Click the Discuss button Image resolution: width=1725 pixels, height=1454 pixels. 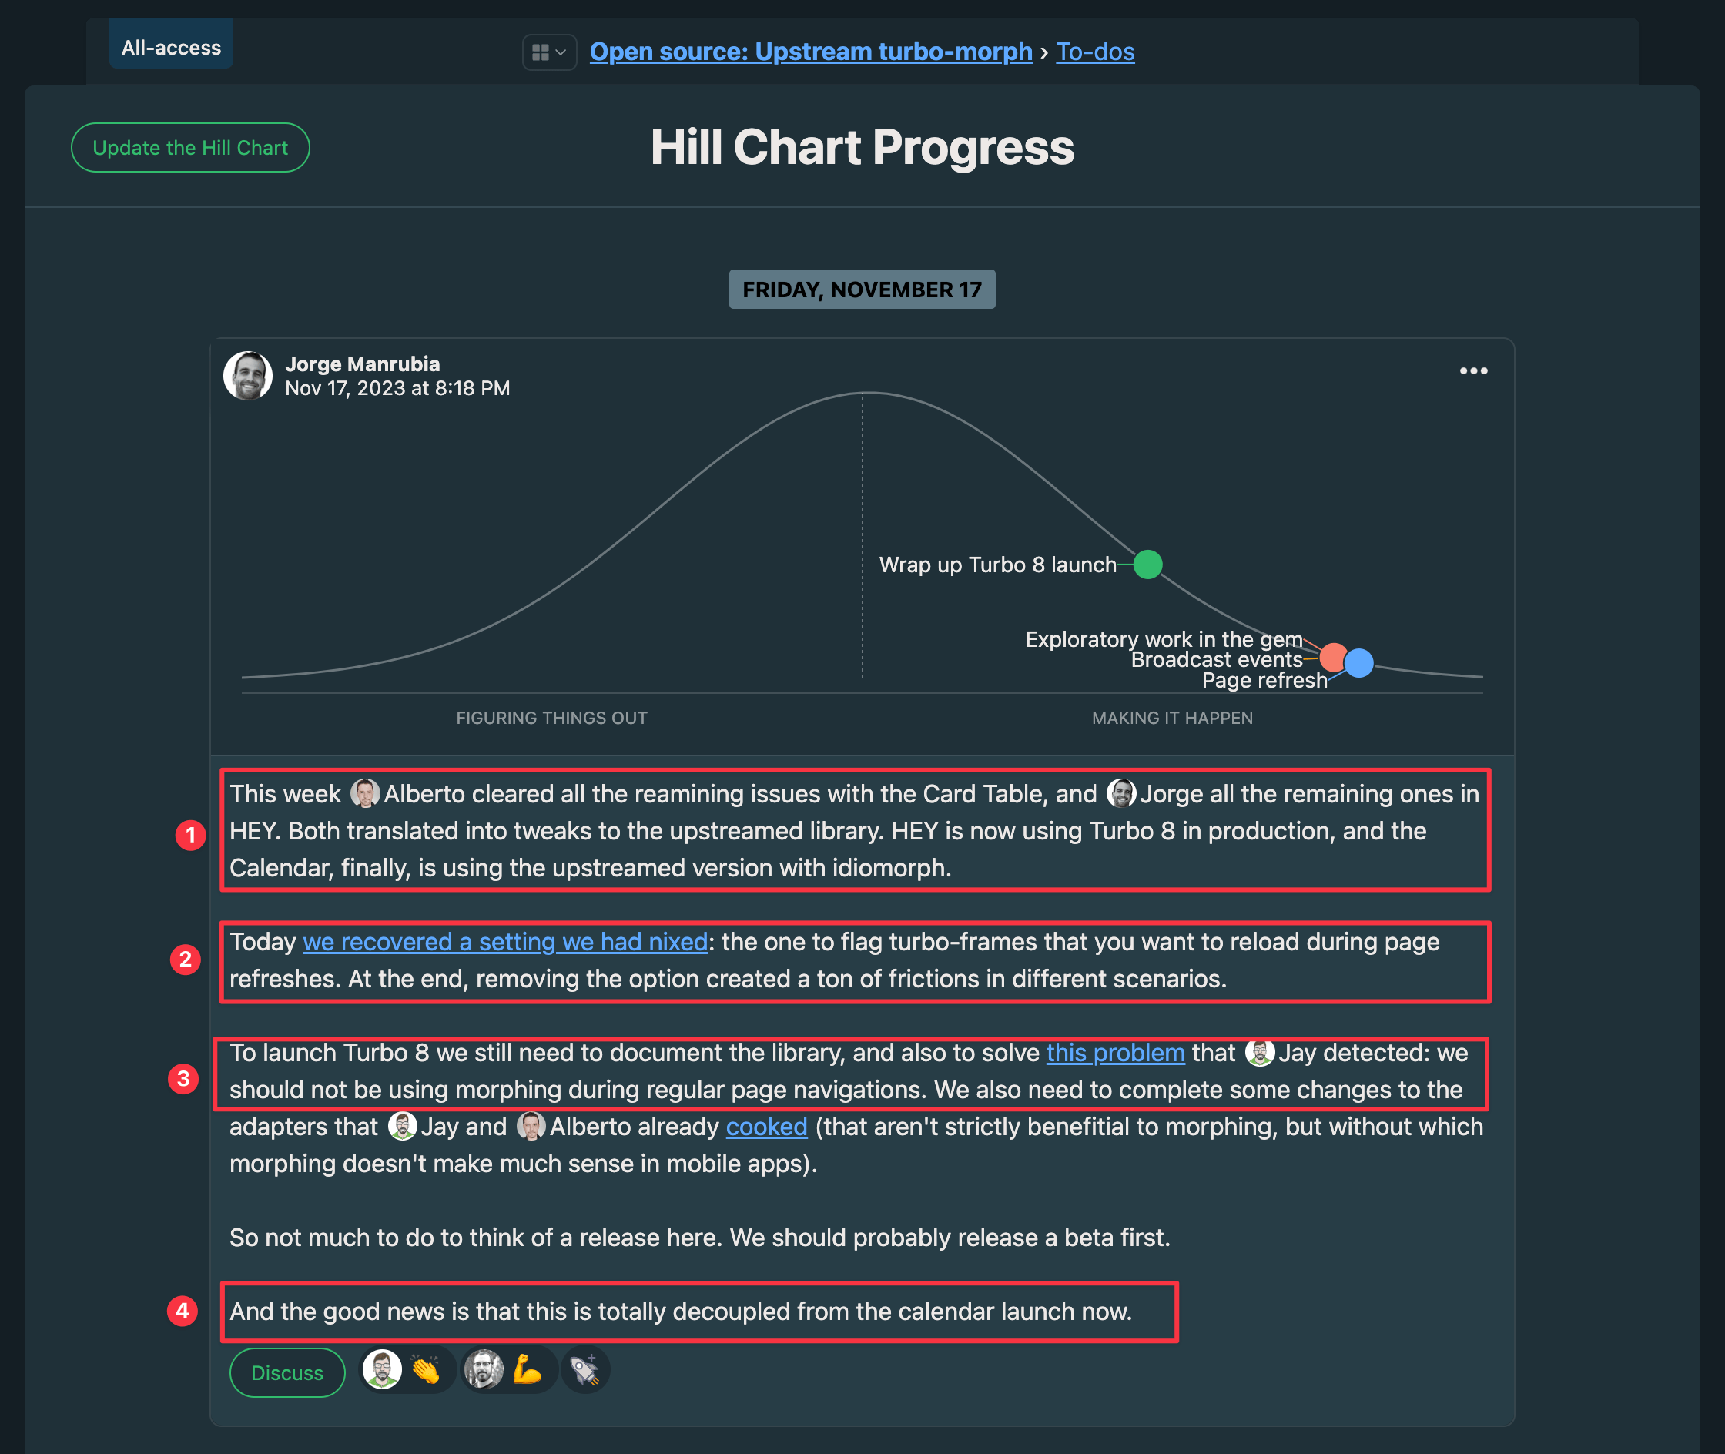pyautogui.click(x=286, y=1372)
